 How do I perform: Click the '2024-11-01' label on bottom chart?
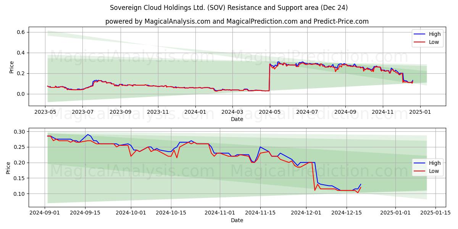[220, 213]
